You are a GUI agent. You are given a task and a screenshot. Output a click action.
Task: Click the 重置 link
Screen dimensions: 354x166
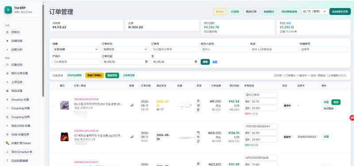(x=215, y=62)
